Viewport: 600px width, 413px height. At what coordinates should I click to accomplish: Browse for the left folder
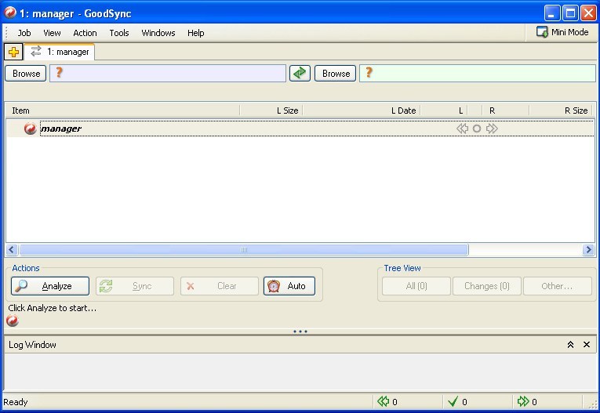[26, 73]
